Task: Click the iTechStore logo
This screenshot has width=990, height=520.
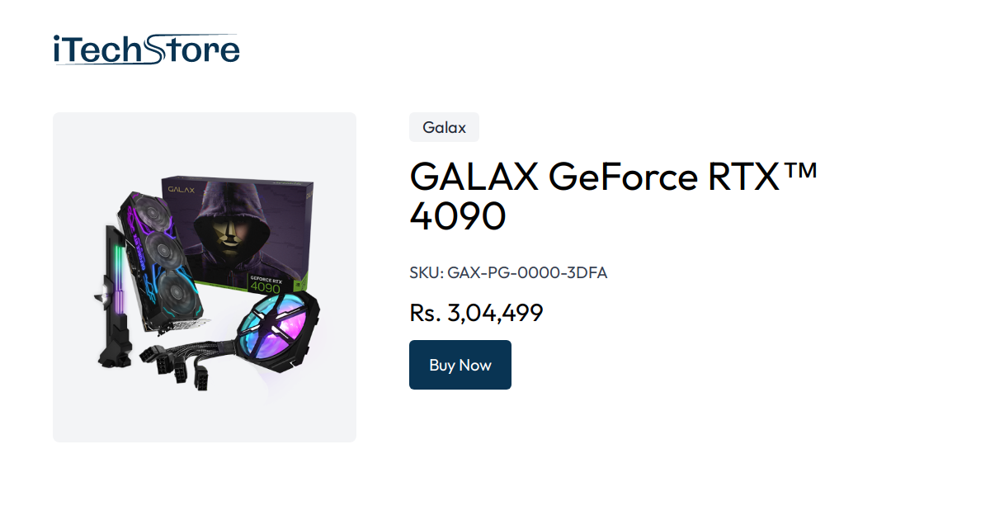Action: coord(144,50)
